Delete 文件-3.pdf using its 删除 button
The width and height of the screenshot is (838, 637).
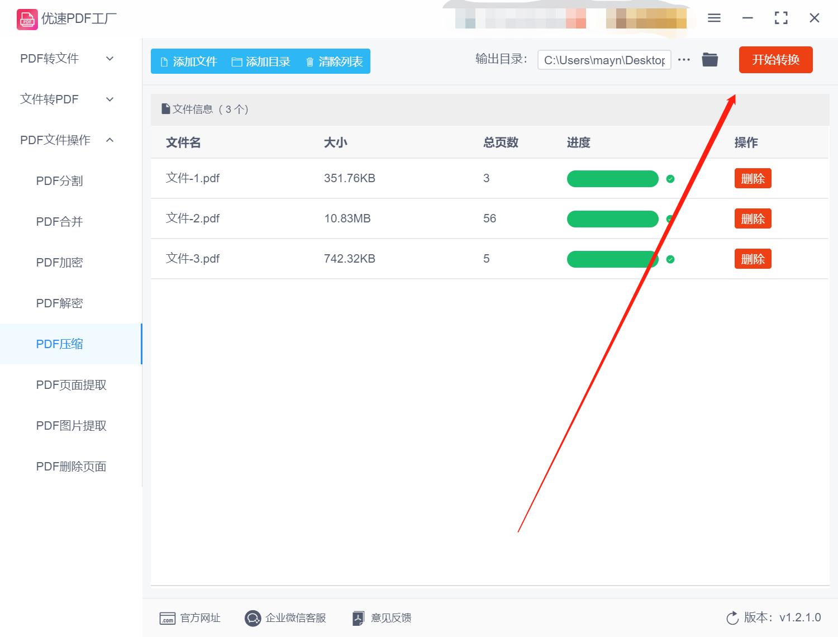pyautogui.click(x=753, y=259)
